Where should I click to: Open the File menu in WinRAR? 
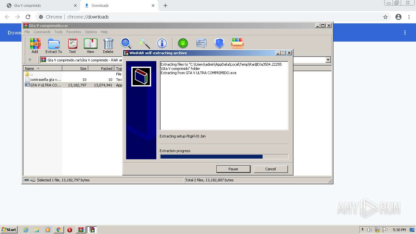pos(27,32)
